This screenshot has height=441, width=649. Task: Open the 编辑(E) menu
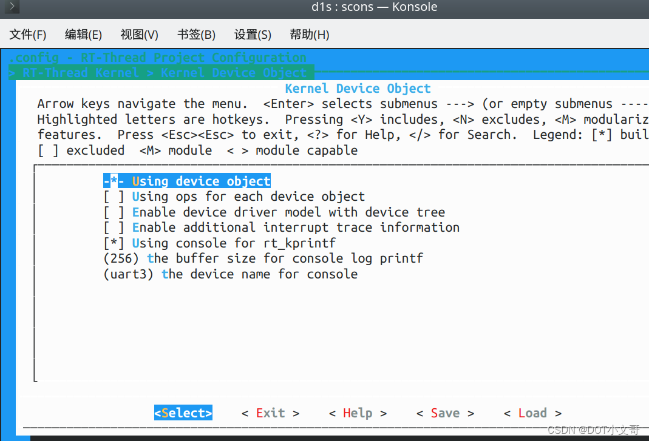click(83, 35)
